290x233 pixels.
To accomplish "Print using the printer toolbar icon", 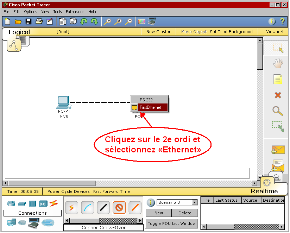I will [39, 21].
